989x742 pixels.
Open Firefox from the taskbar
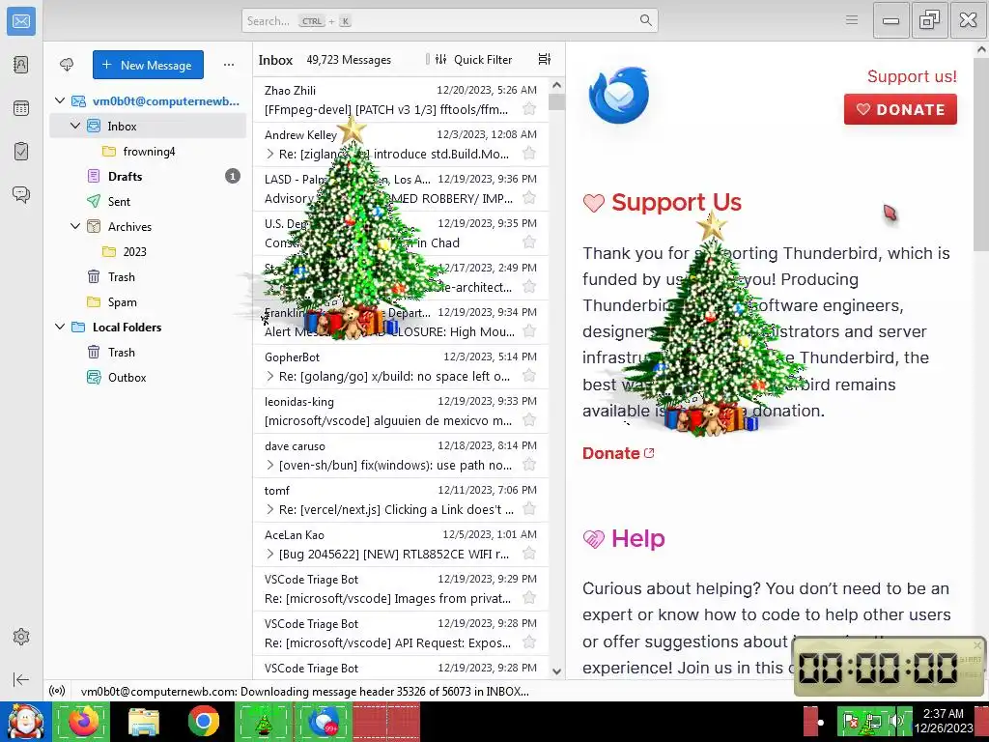[x=83, y=721]
